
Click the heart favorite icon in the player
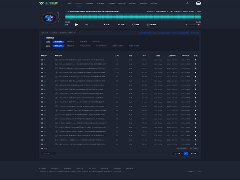pyautogui.click(x=133, y=25)
